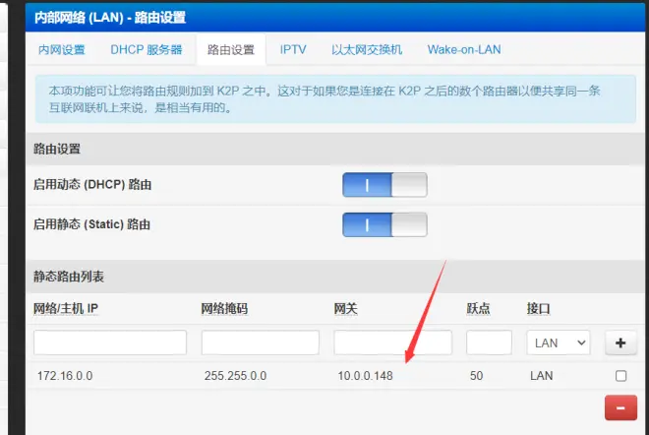Check the box for route 172.16.0.0
This screenshot has height=435, width=649.
[x=620, y=376]
